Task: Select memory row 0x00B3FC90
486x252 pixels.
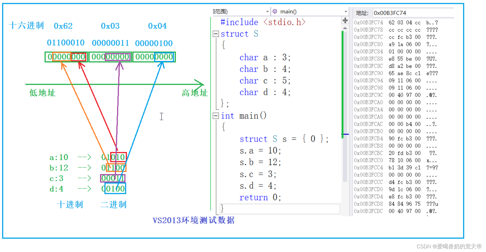Action: click(396, 73)
